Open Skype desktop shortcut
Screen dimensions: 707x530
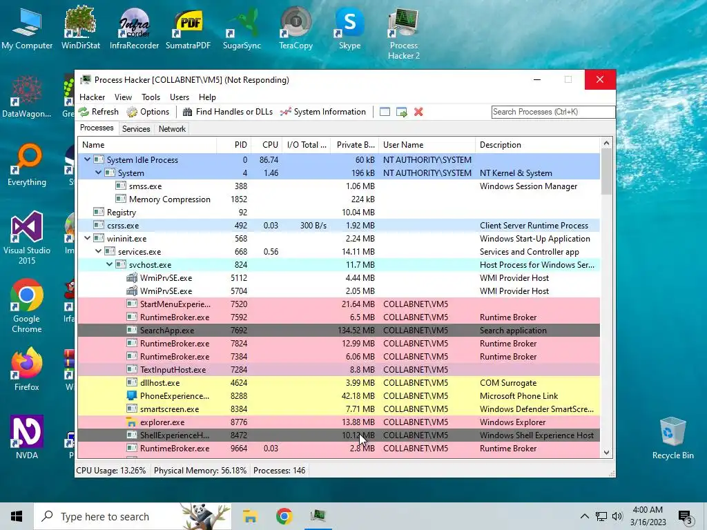[349, 28]
